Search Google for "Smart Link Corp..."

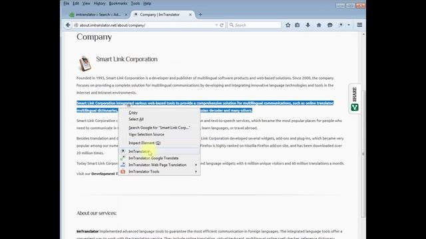pos(159,127)
